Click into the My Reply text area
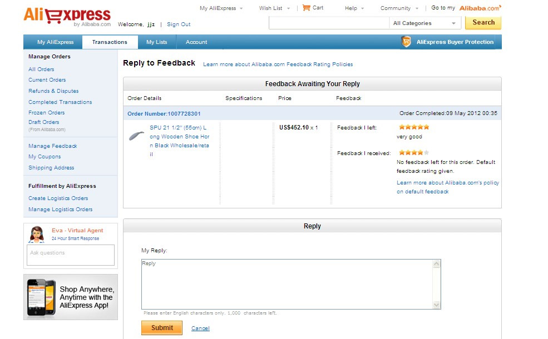The height and width of the screenshot is (339, 548). click(x=287, y=284)
